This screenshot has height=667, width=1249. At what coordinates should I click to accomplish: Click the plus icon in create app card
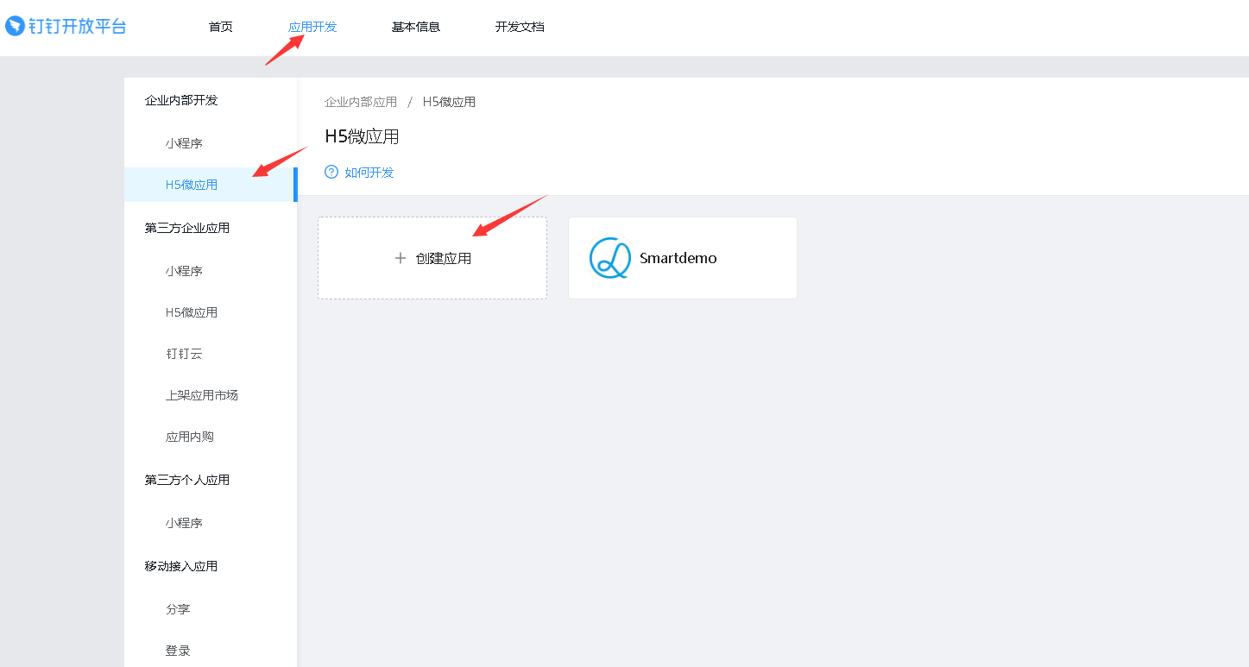[400, 258]
